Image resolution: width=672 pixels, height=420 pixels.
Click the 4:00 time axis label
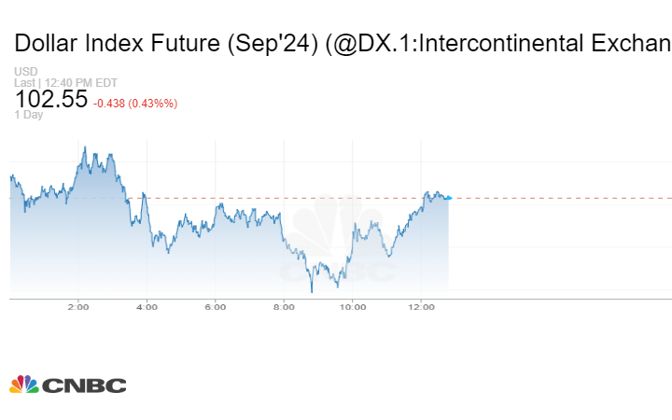147,306
